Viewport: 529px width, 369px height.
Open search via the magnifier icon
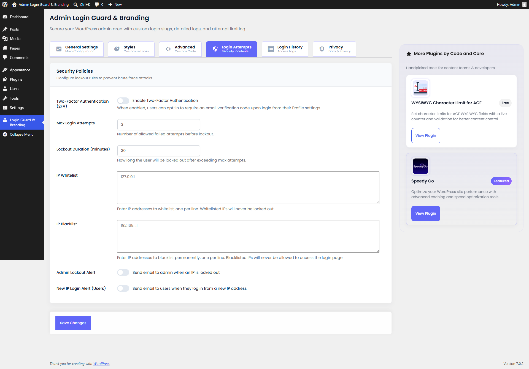(x=75, y=4)
